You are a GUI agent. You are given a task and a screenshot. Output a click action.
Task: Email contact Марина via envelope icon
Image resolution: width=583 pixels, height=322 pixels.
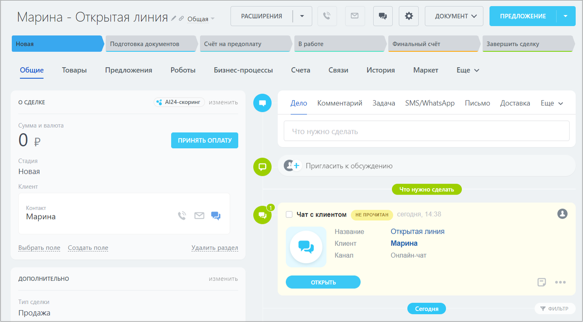(199, 216)
